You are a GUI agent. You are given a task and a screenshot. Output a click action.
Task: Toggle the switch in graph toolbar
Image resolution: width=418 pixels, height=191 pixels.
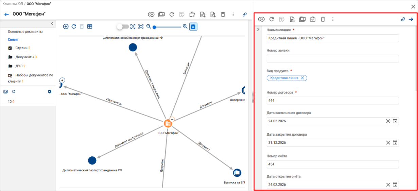pyautogui.click(x=123, y=26)
